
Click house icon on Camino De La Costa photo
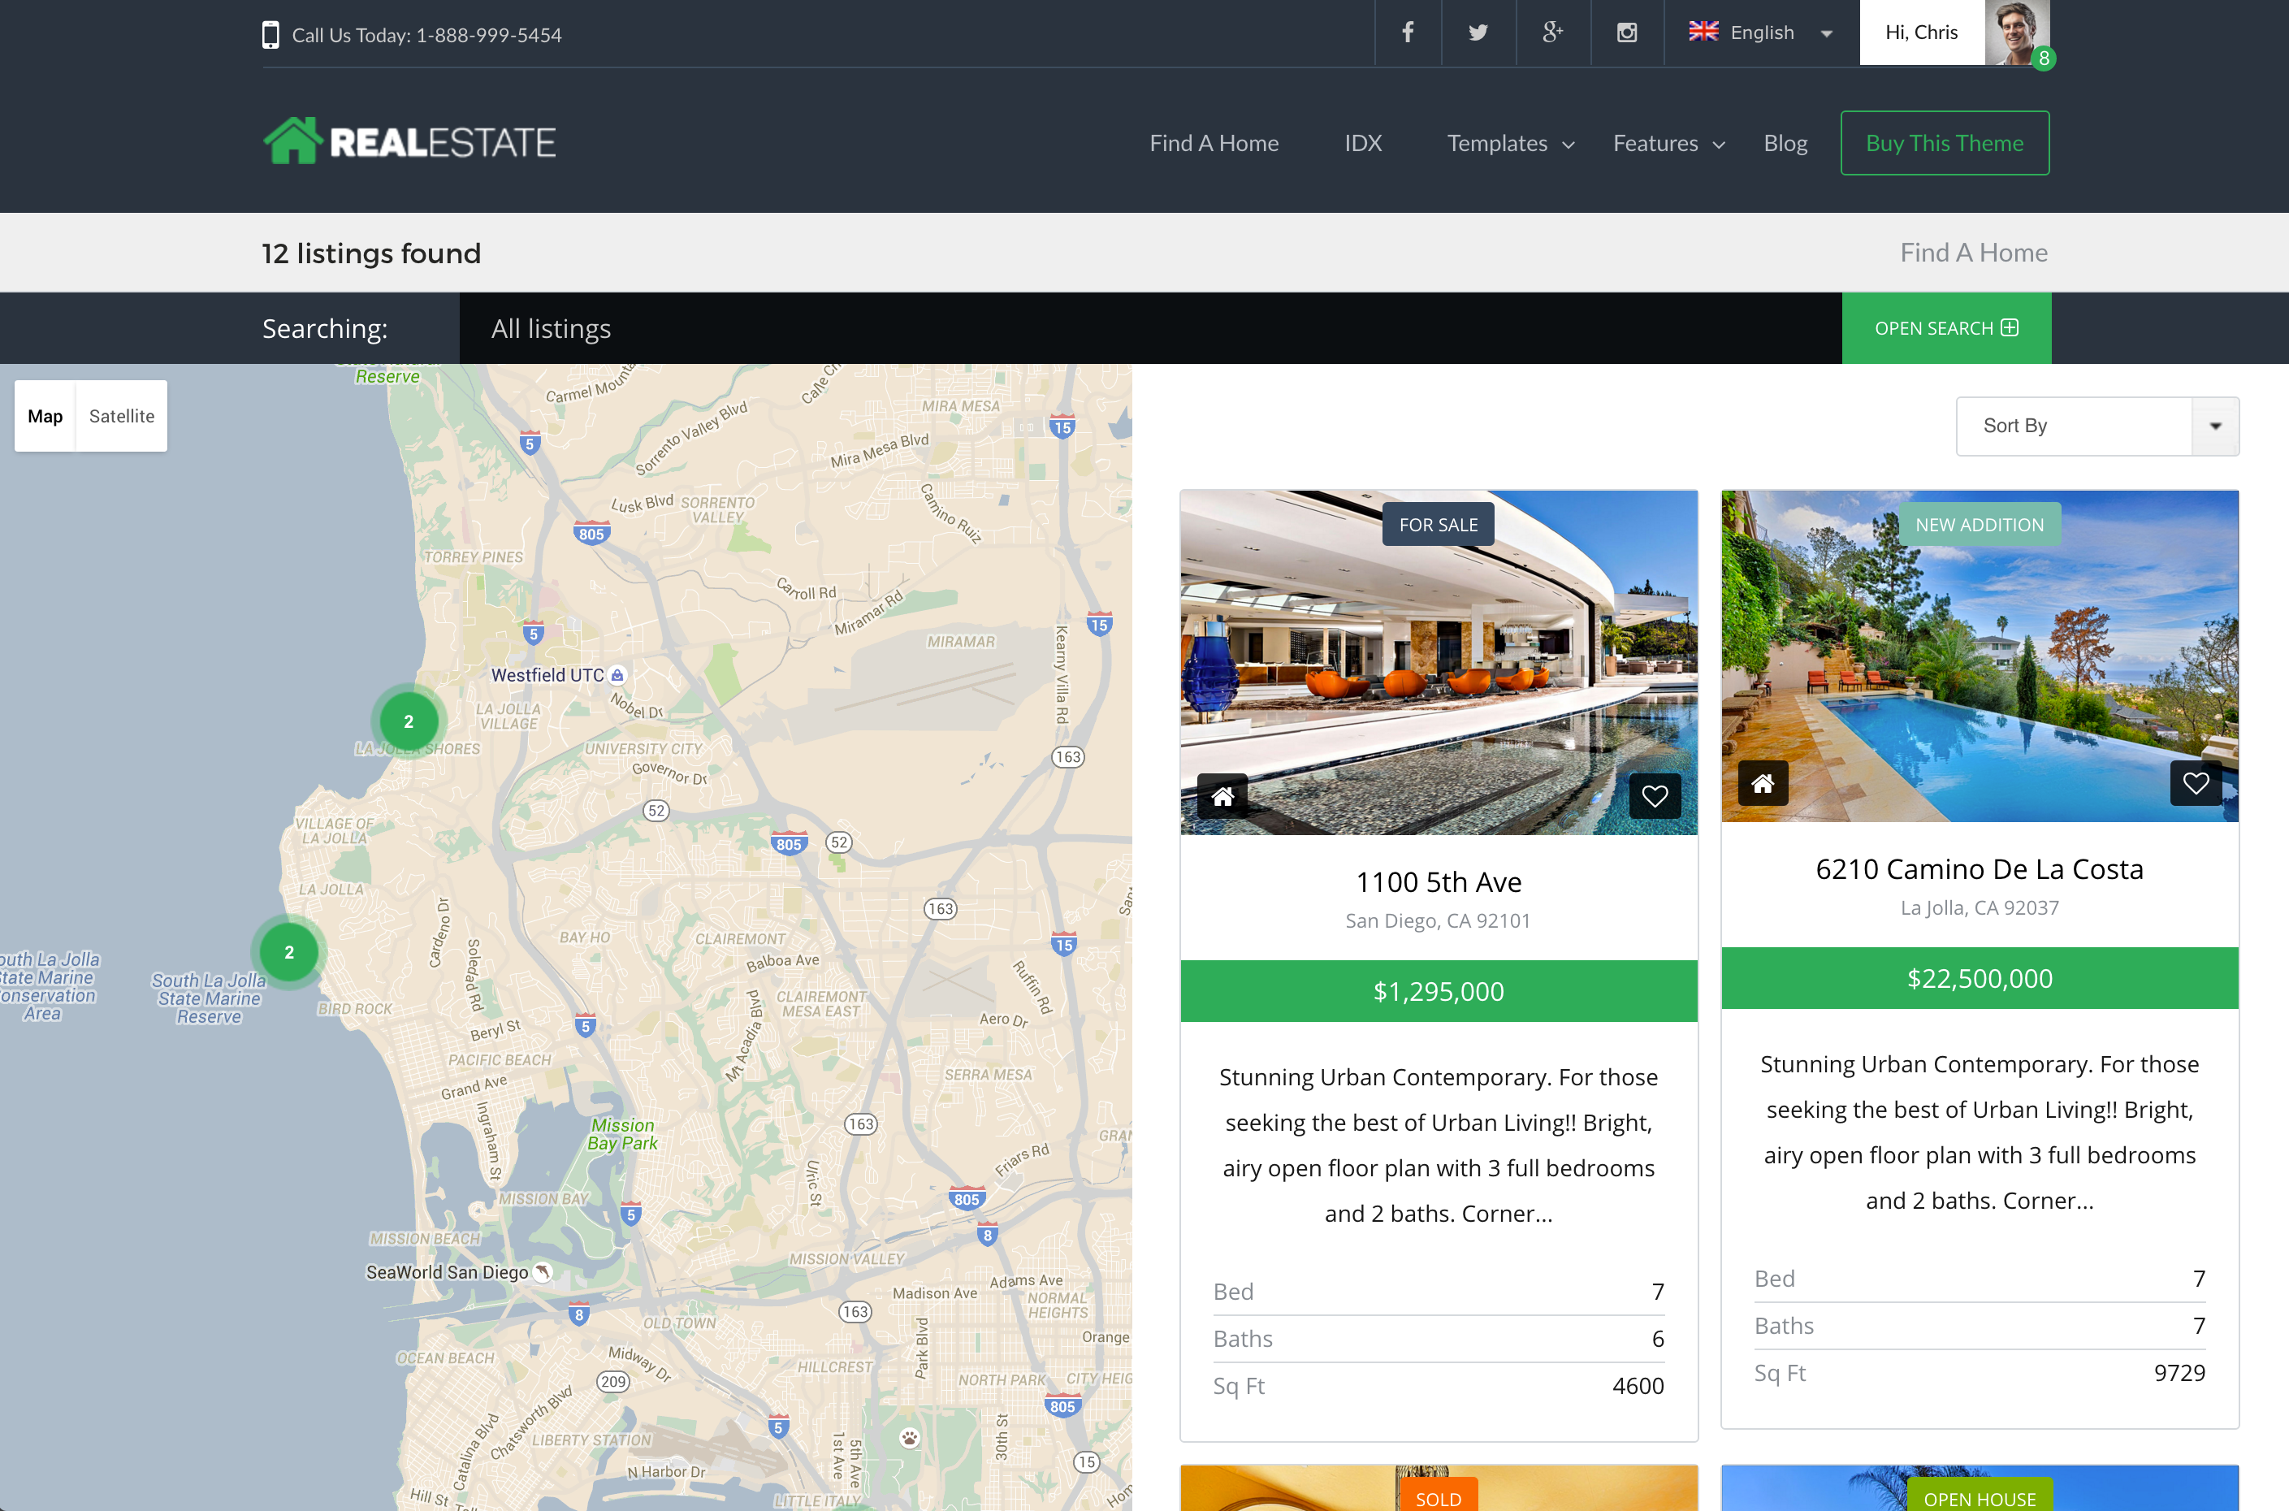pyautogui.click(x=1763, y=783)
